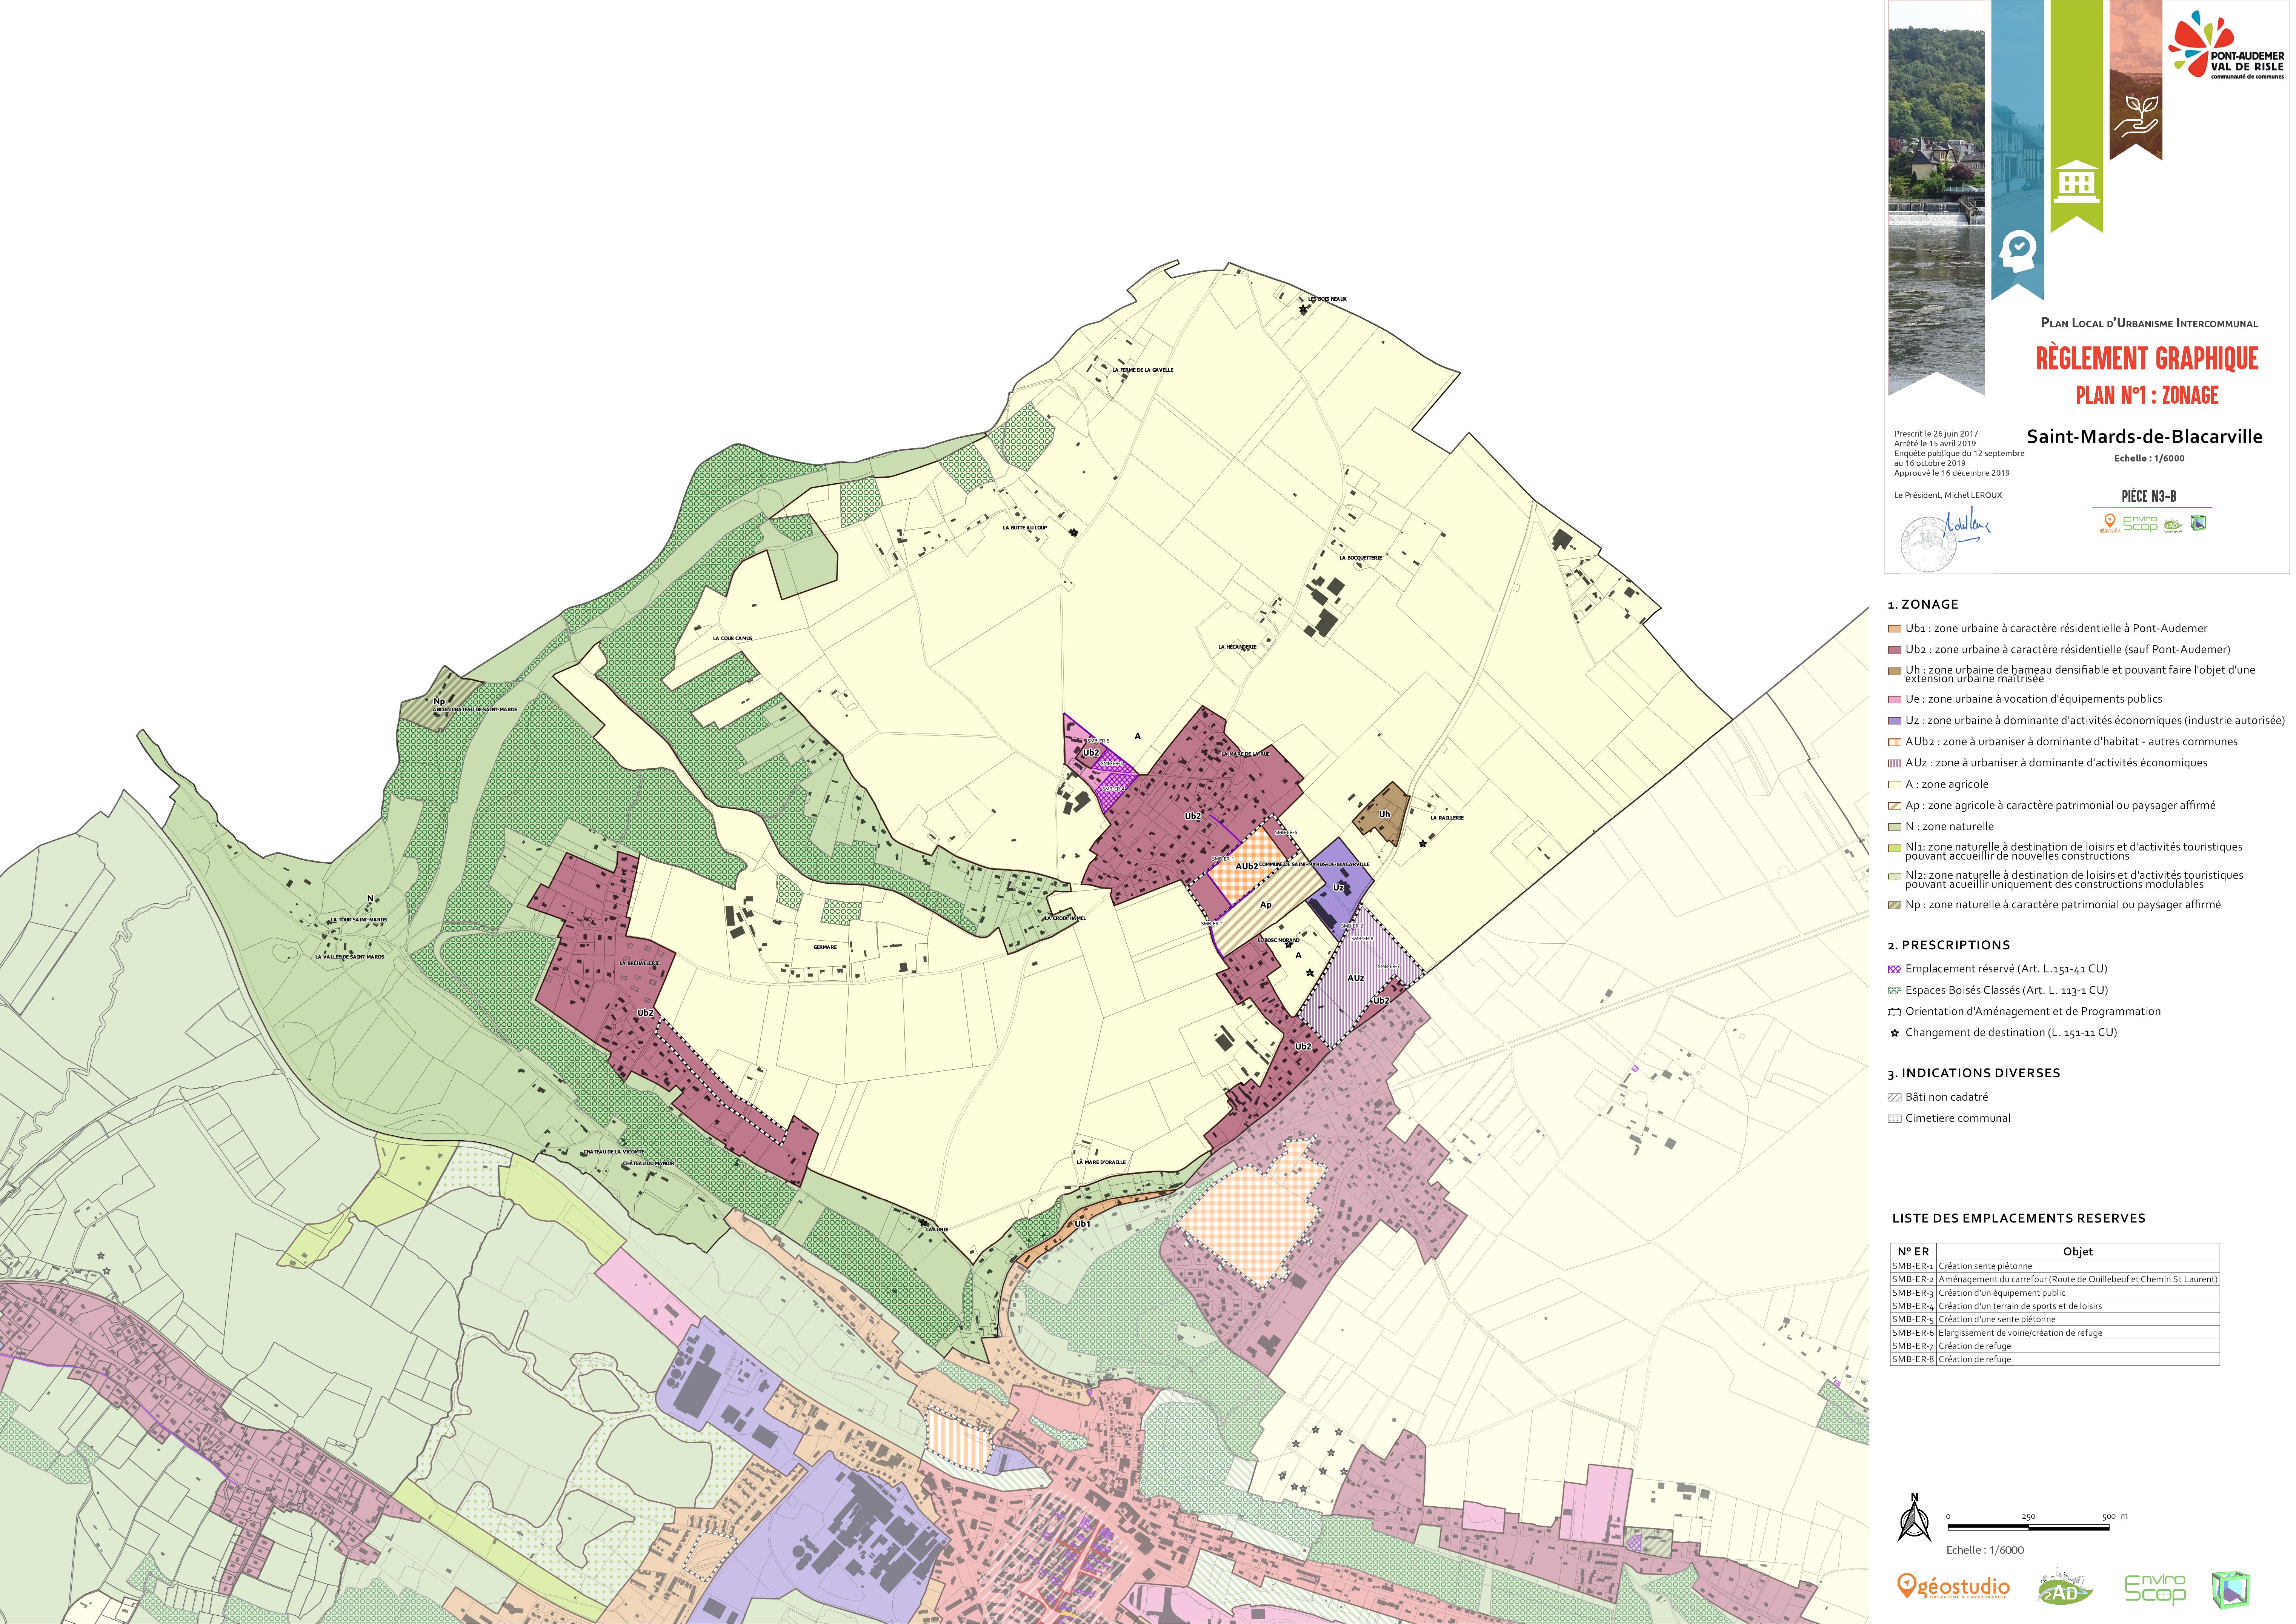Click the AUb2 legend swatch
This screenshot has width=2296, height=1624.
tap(1894, 742)
